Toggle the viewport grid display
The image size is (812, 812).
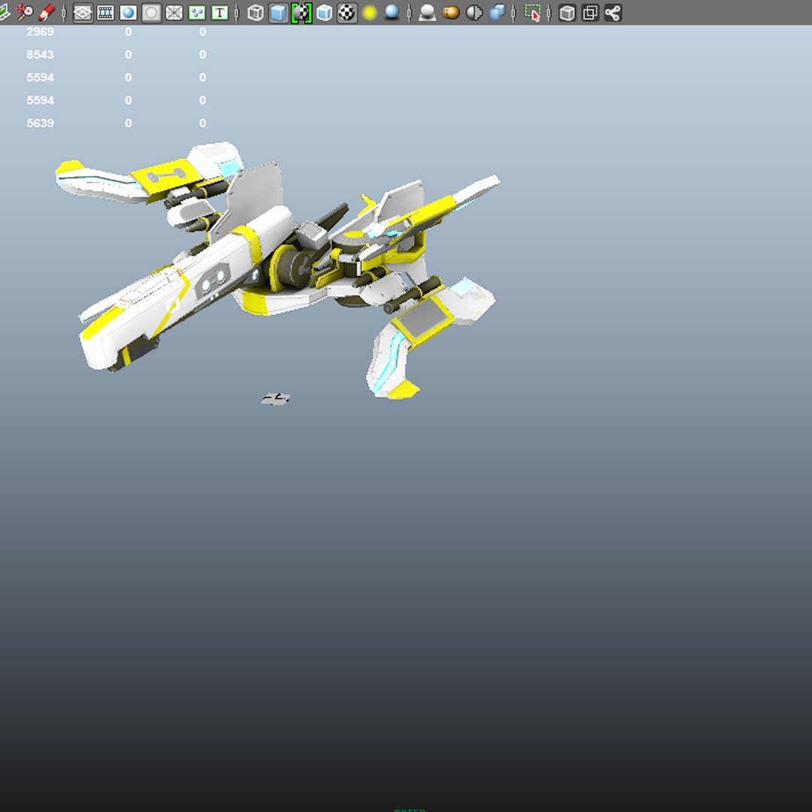point(83,13)
